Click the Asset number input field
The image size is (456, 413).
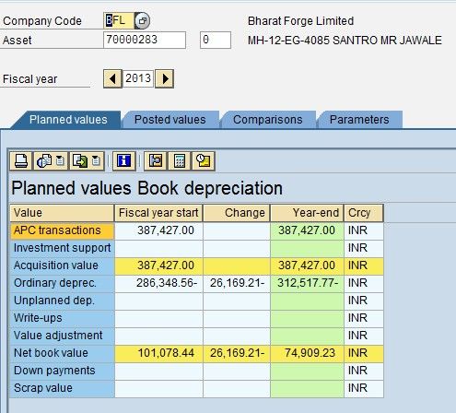[x=145, y=40]
